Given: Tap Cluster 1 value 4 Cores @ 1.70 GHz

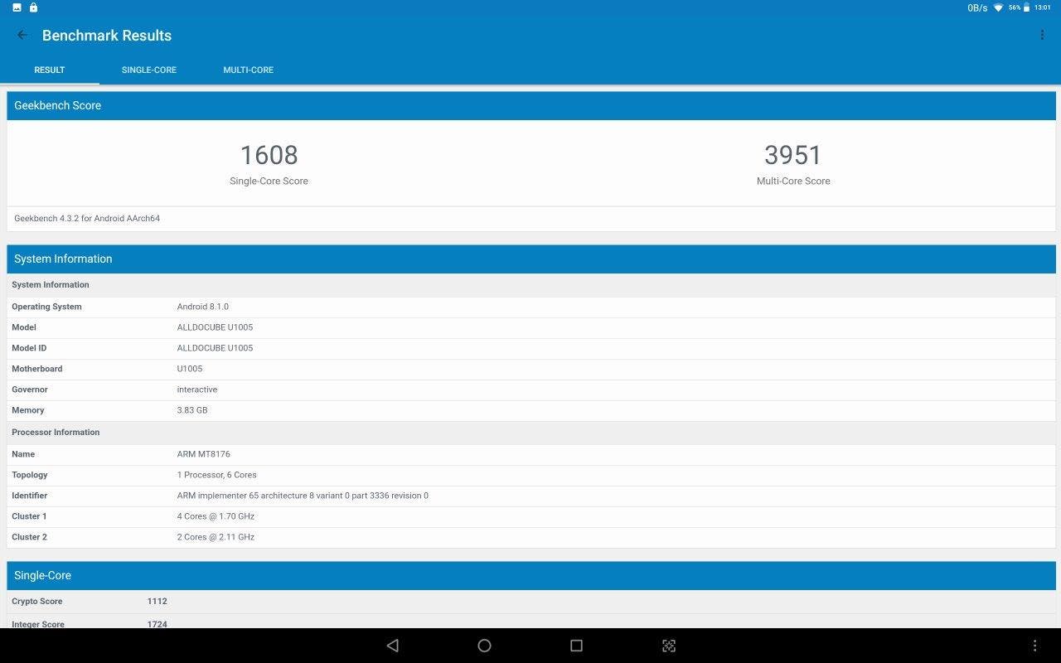Looking at the screenshot, I should [216, 516].
